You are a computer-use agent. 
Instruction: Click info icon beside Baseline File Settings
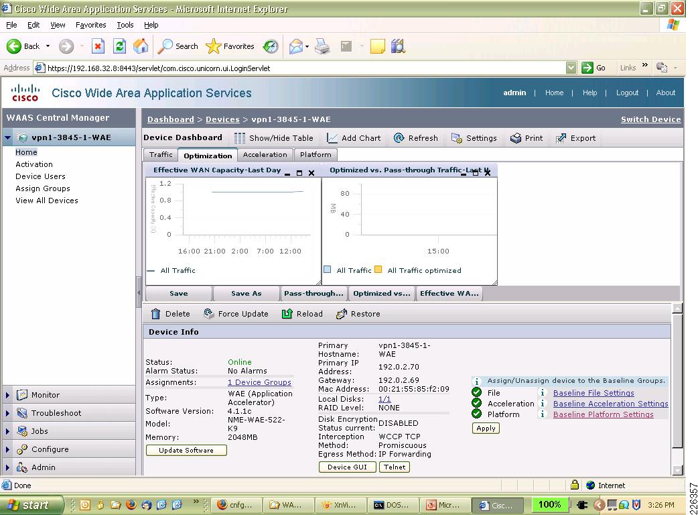543,393
